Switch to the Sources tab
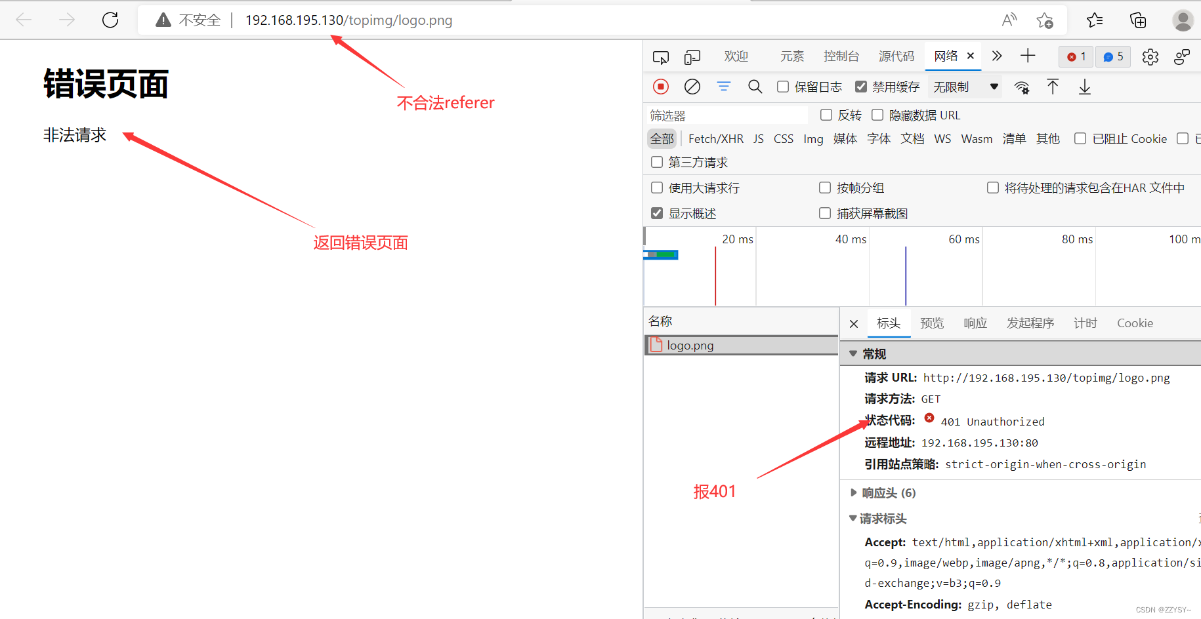Viewport: 1201px width, 619px height. point(896,56)
